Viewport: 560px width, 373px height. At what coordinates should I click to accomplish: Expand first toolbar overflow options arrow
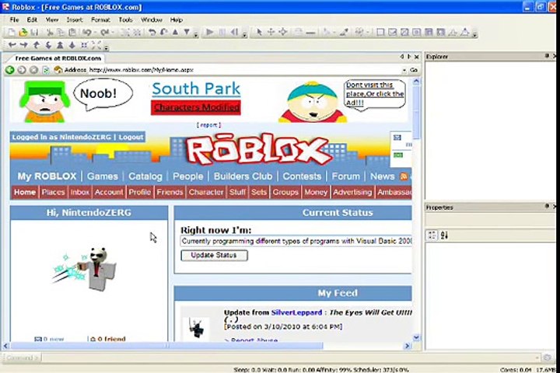pyautogui.click(x=196, y=35)
